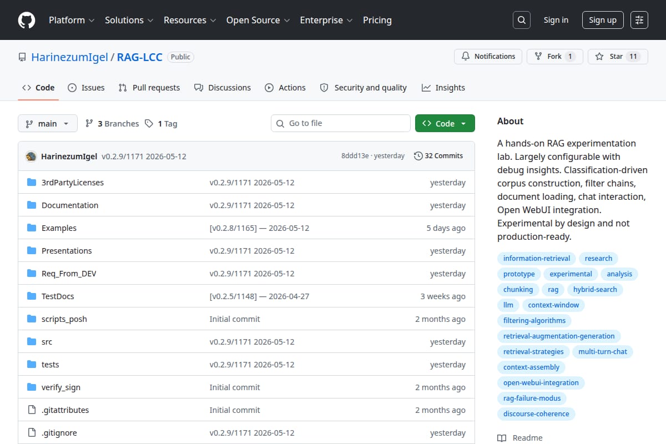Viewport: 666px width, 444px height.
Task: Open commit hash 8ddd13e
Action: tap(355, 156)
